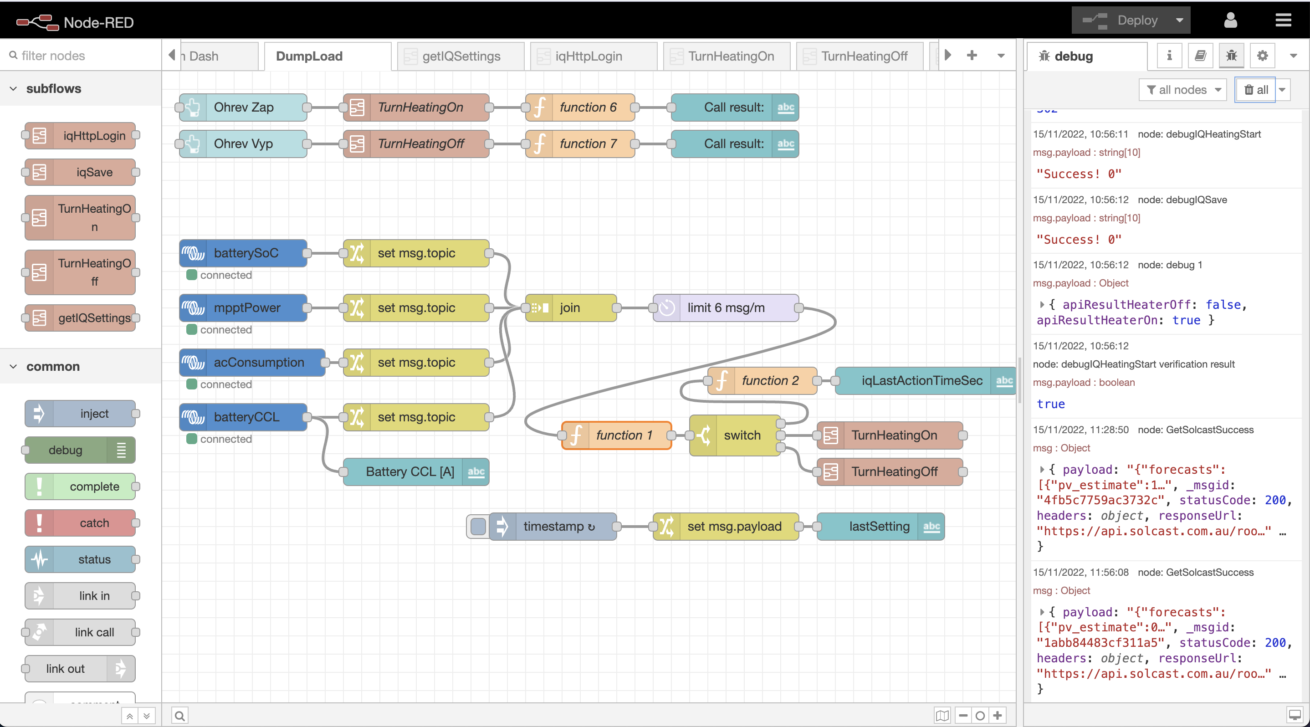This screenshot has height=727, width=1310.
Task: Select the link call palette node
Action: click(x=80, y=632)
